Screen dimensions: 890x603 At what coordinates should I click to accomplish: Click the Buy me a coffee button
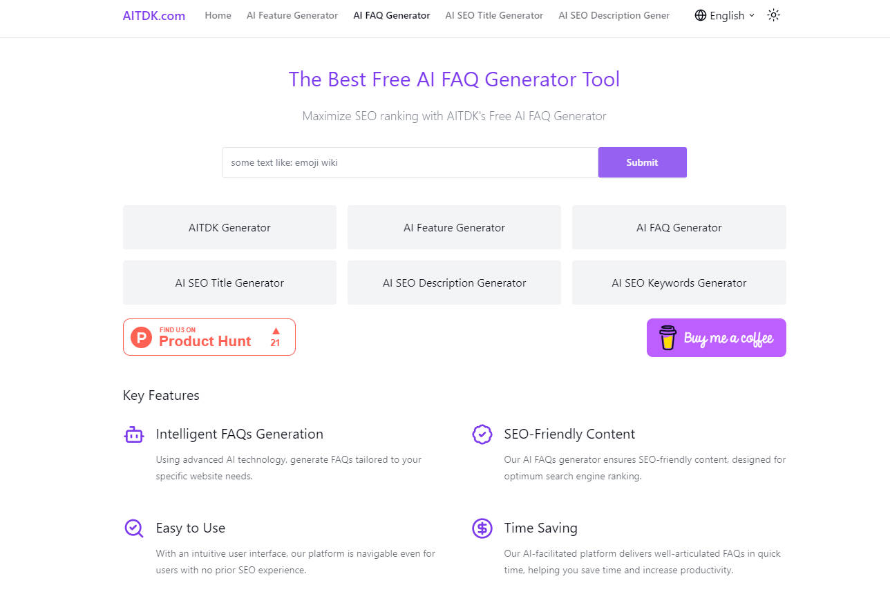click(717, 338)
